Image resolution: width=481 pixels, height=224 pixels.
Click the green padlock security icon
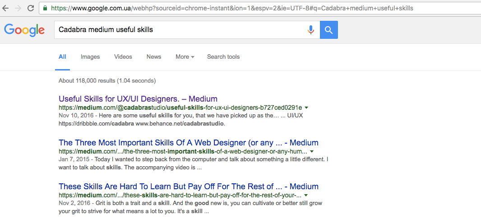pyautogui.click(x=46, y=8)
